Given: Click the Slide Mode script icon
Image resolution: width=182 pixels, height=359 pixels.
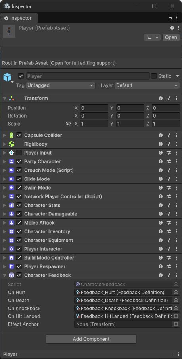Looking at the screenshot, I should [11, 179].
